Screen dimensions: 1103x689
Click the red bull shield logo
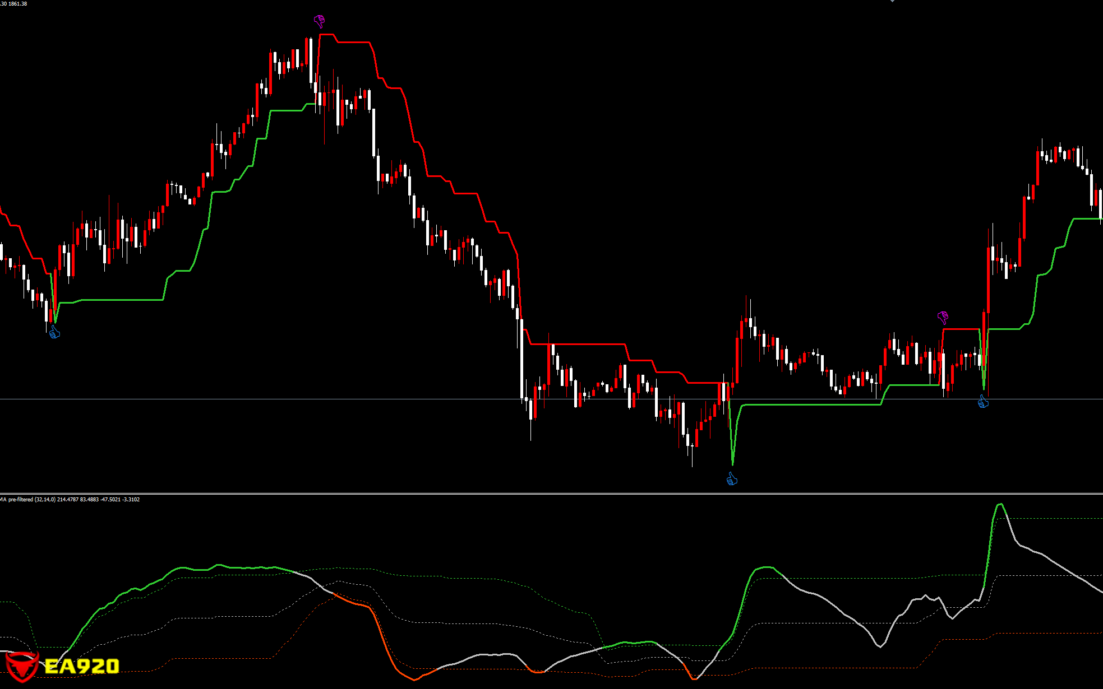pyautogui.click(x=21, y=667)
